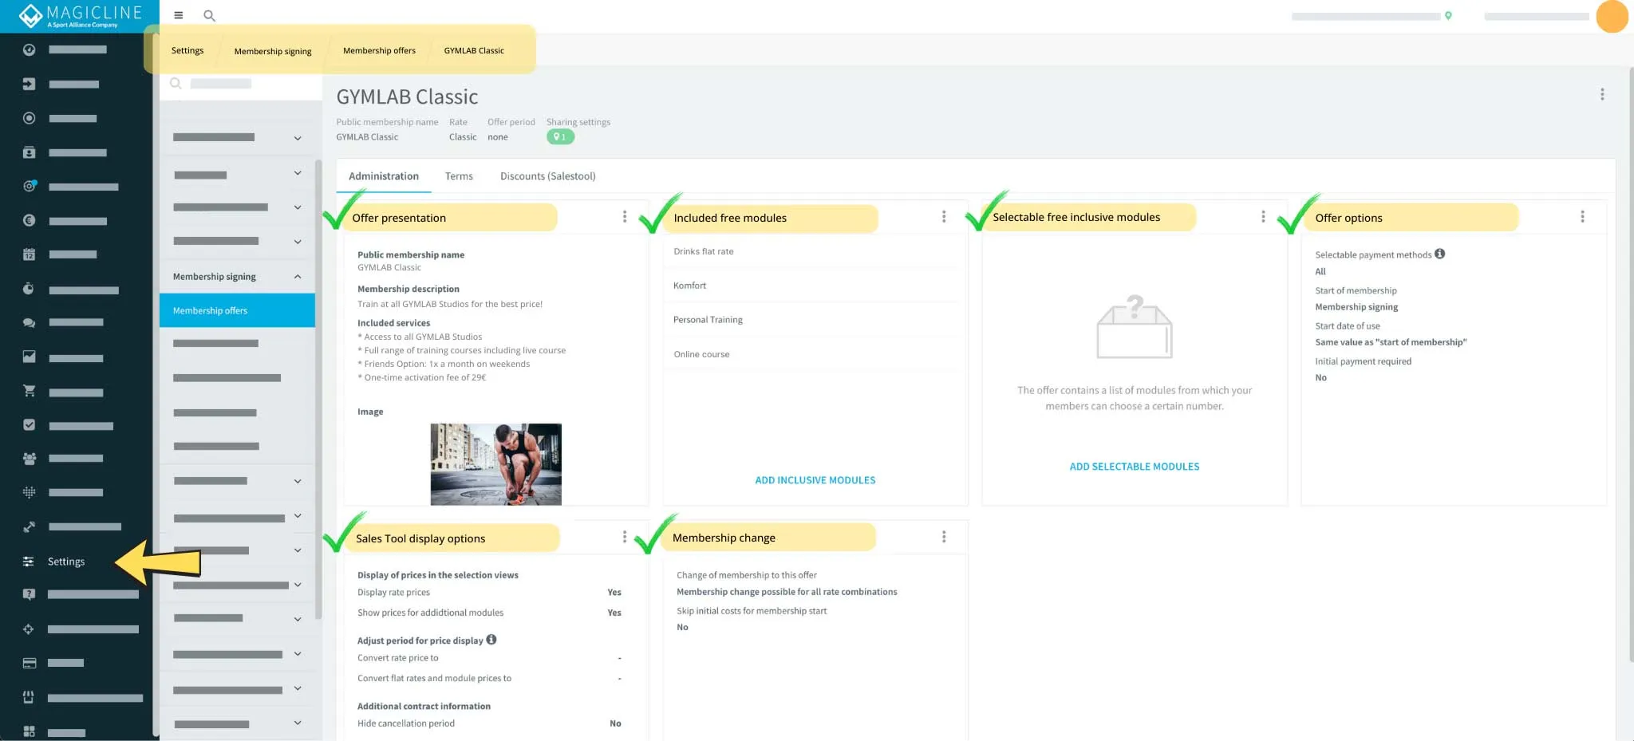
Task: Toggle the hamburger menu icon
Action: (x=179, y=15)
